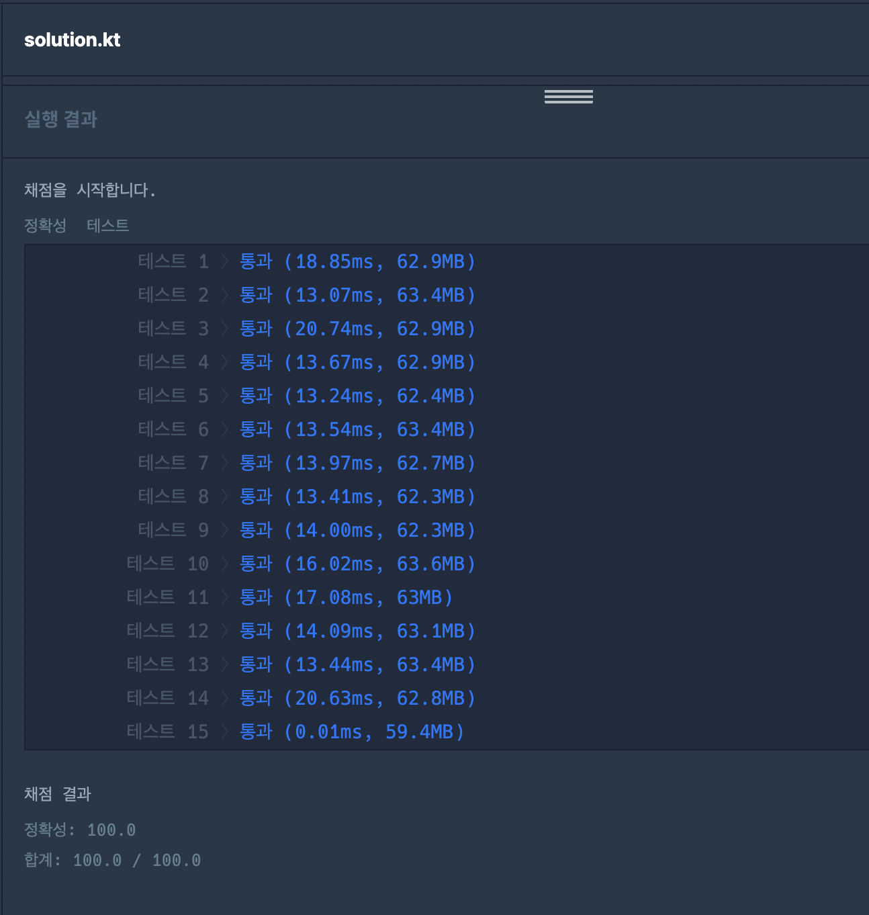Click the 채점을 시작합니다. message

(90, 190)
